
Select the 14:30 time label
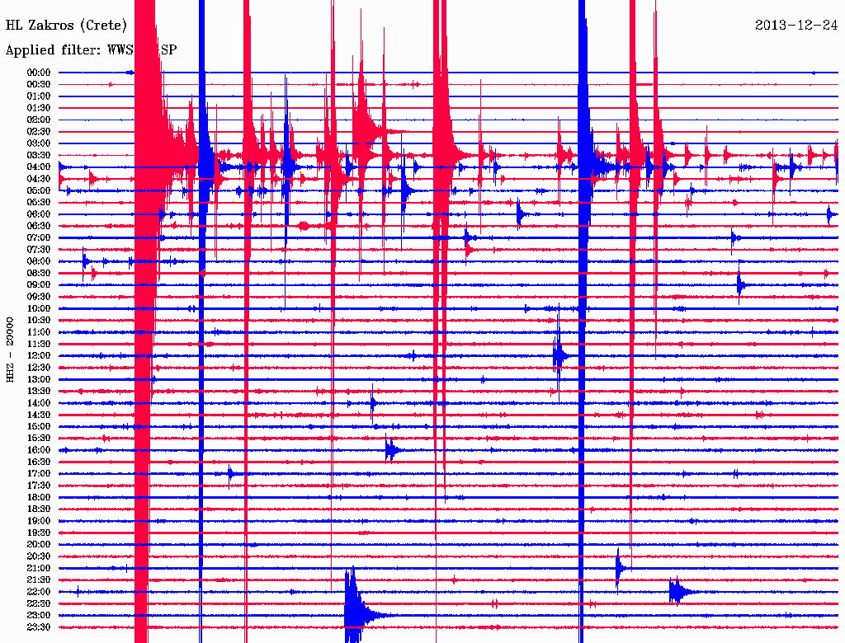pos(39,415)
